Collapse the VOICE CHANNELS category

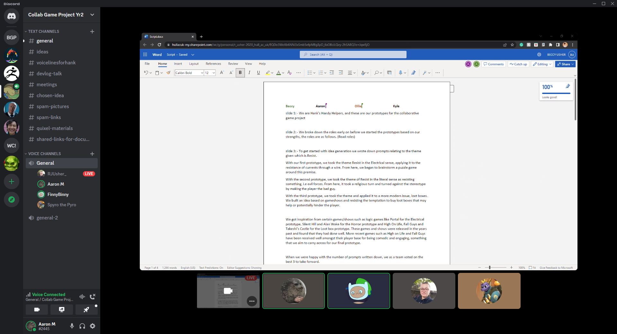pyautogui.click(x=44, y=154)
